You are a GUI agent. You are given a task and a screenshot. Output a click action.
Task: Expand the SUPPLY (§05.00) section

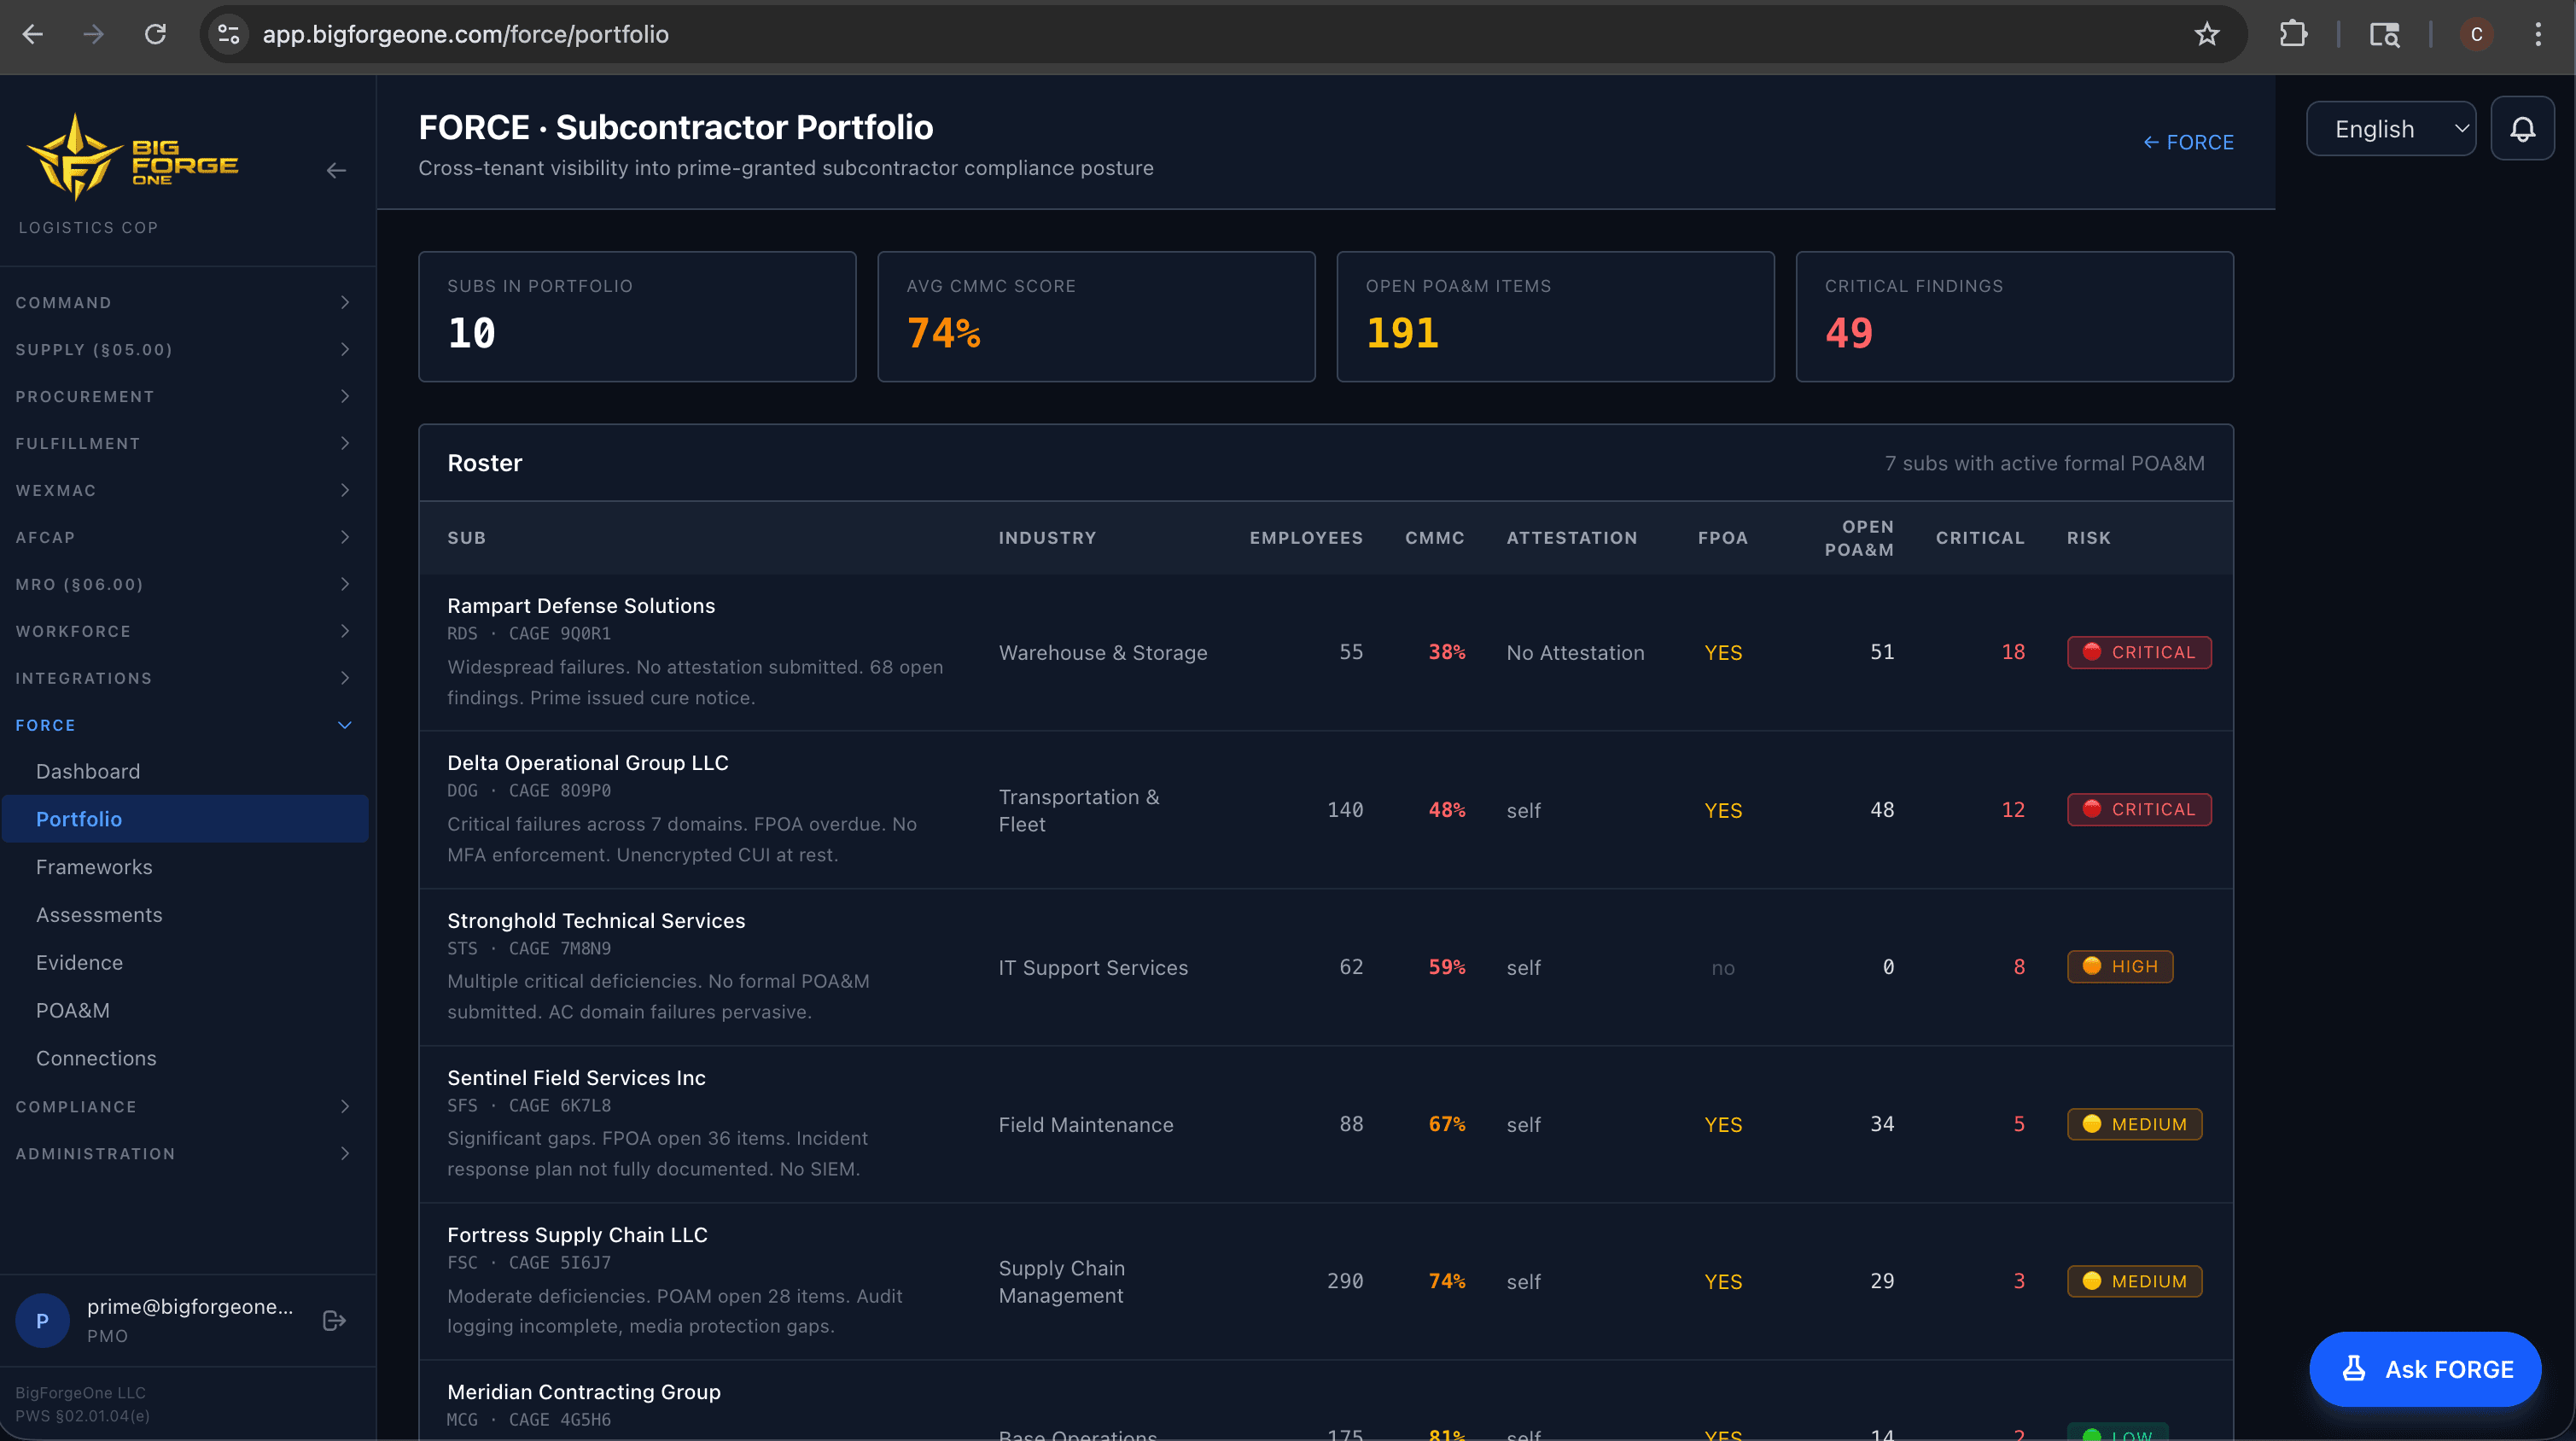click(185, 349)
